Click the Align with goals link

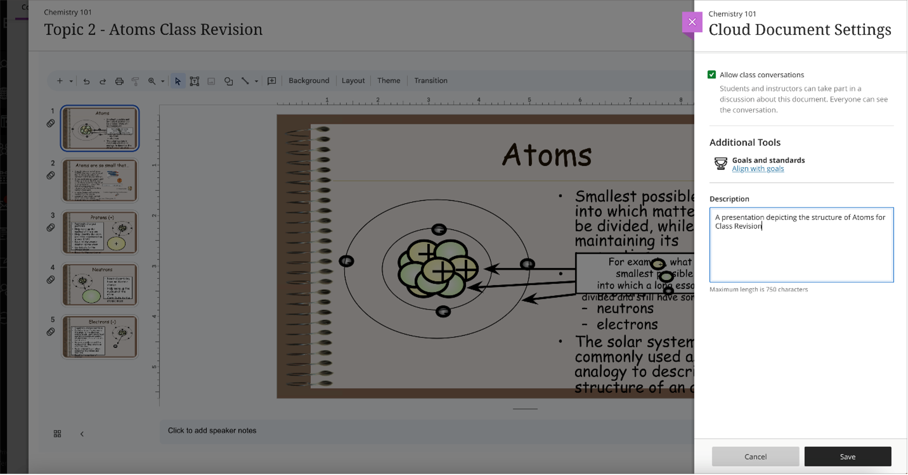tap(758, 169)
